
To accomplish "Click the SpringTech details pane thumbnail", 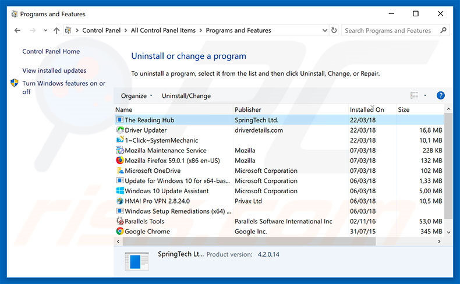I will point(136,261).
